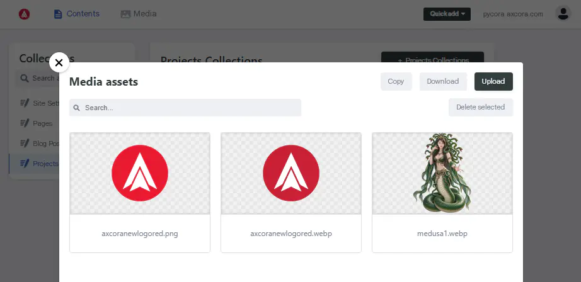
Task: Click the axcoranewlogored.webp file name
Action: 291,234
